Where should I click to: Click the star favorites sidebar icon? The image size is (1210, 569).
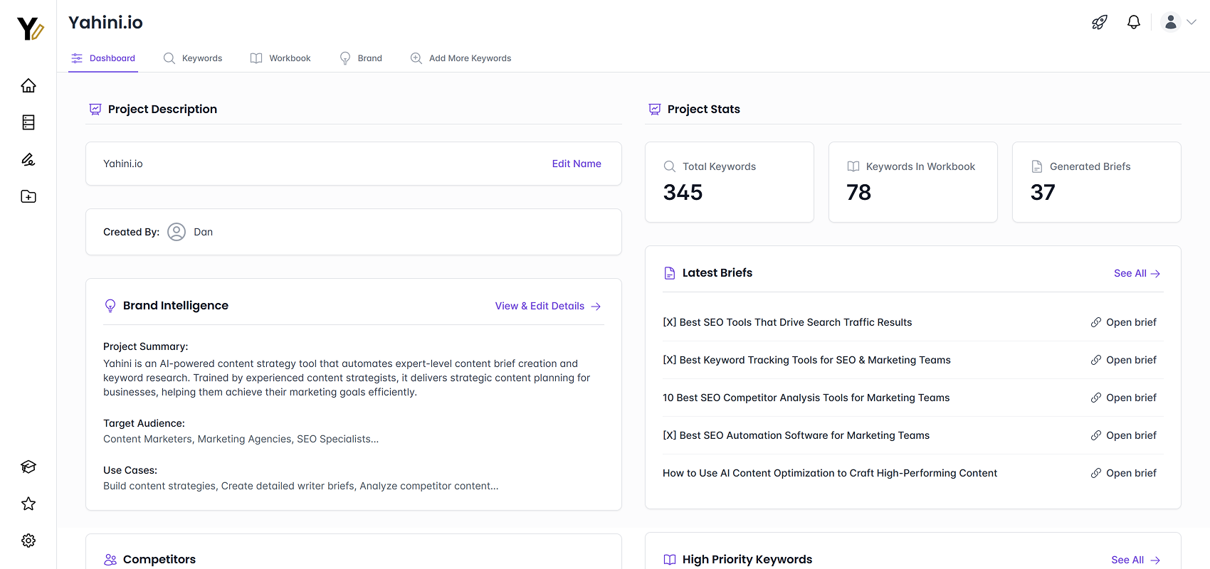tap(28, 504)
